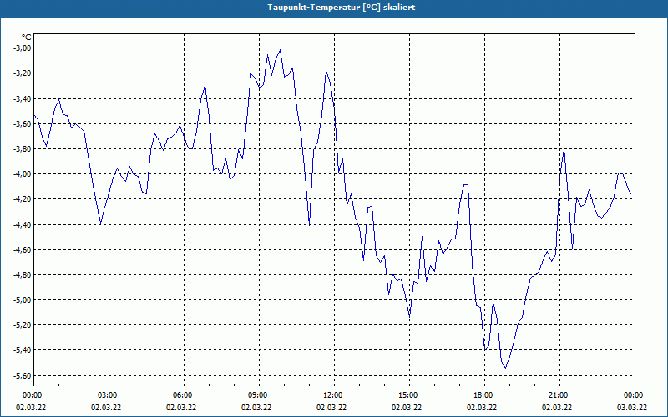Viewport: 668px width, 417px height.
Task: Pick the -4,00 y-axis label
Action: [23, 174]
